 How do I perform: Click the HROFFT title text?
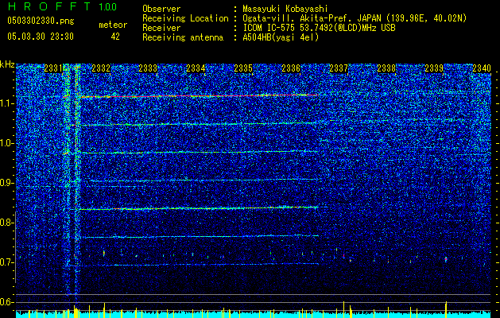pyautogui.click(x=50, y=6)
